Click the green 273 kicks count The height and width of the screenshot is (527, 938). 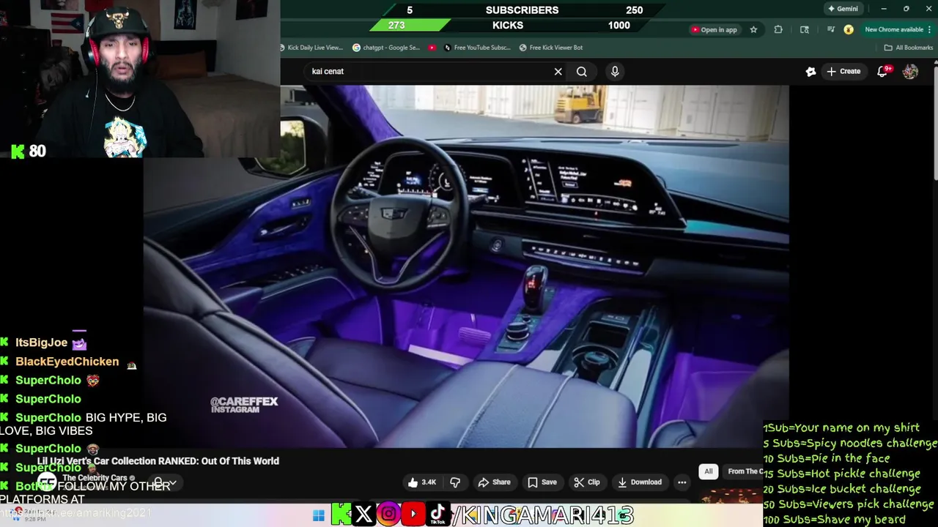tap(396, 25)
